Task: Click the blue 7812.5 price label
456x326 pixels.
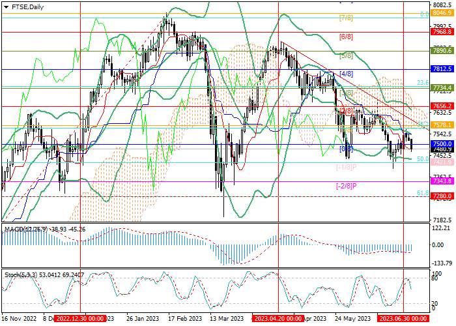Action: pos(442,69)
